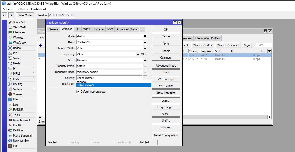Viewport: 295px width, 152px height.
Task: Click the redo toolbar arrow
Action: pos(11,15)
